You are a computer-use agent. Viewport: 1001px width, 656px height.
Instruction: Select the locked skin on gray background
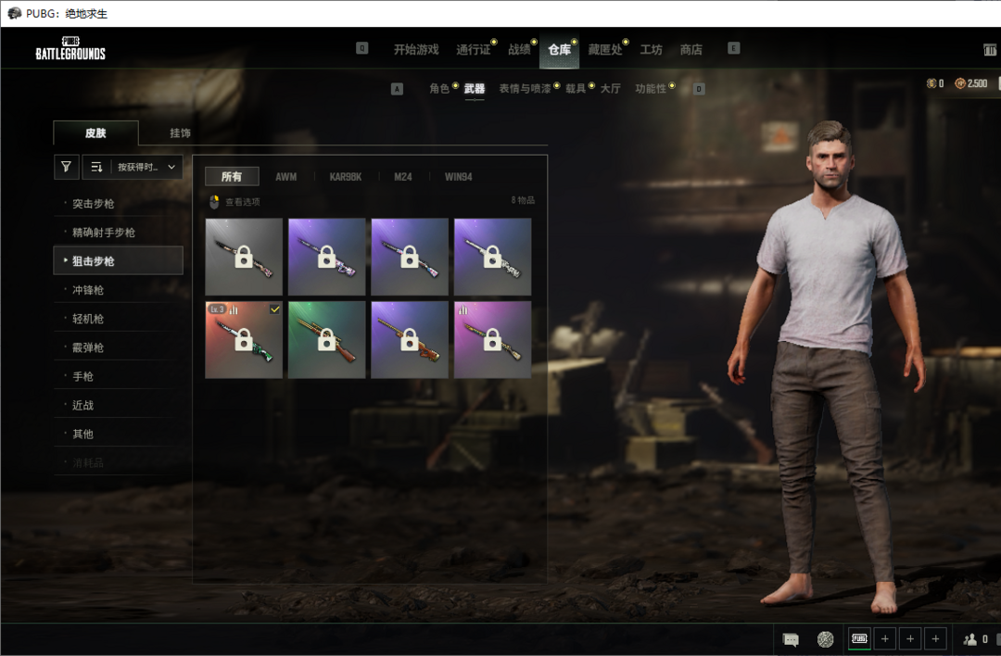(x=244, y=257)
